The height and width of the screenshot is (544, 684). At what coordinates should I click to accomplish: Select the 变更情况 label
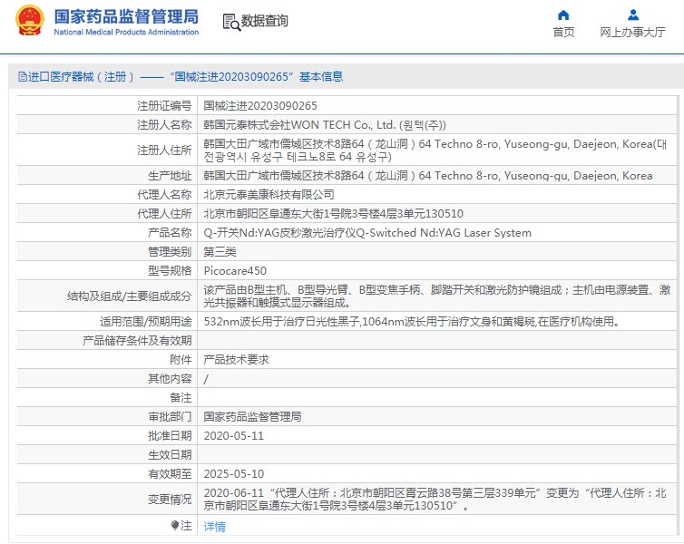pos(170,500)
